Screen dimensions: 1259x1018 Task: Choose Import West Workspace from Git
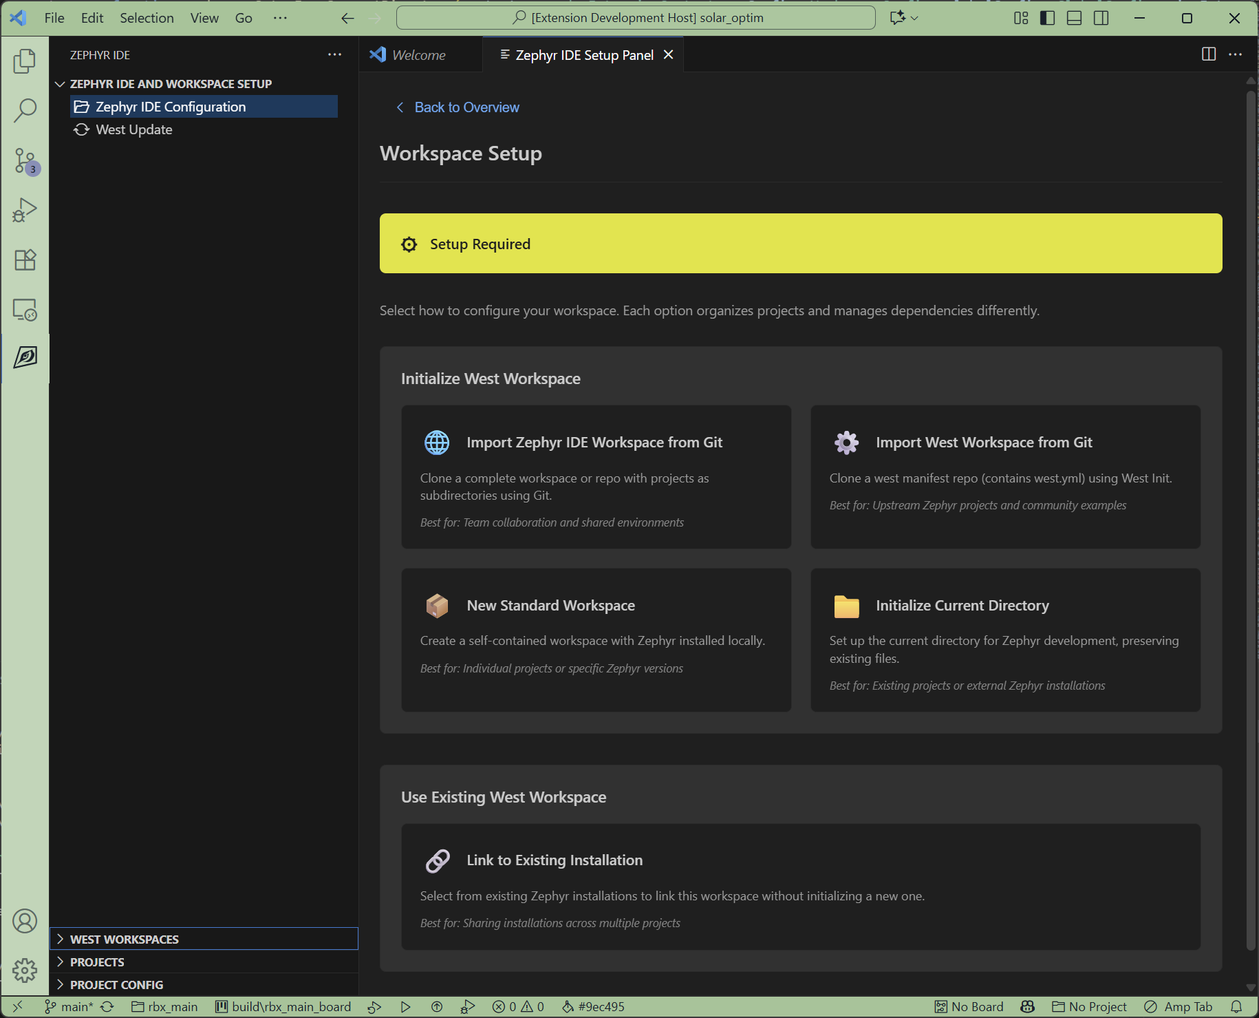tap(1005, 477)
